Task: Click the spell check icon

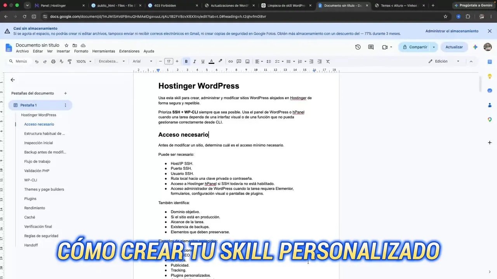Action: pyautogui.click(x=61, y=61)
